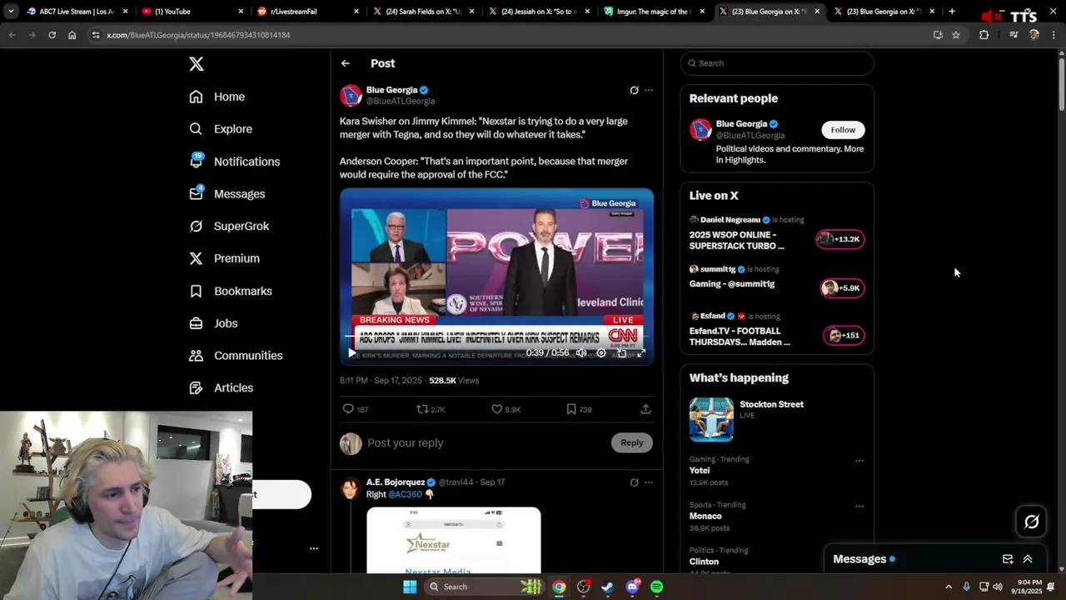Screen dimensions: 1066x600
Task: Open SuperGrok from sidebar
Action: (x=229, y=226)
